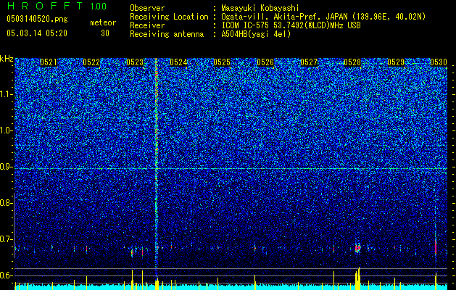Click the 0521 time marker
This screenshot has height=290, width=456.
click(49, 62)
